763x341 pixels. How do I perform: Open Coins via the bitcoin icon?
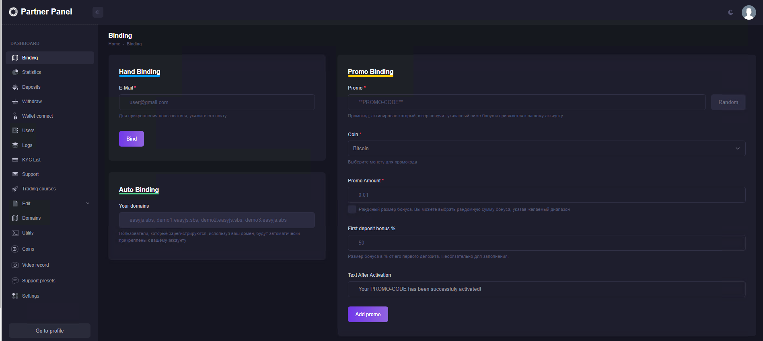click(x=15, y=249)
